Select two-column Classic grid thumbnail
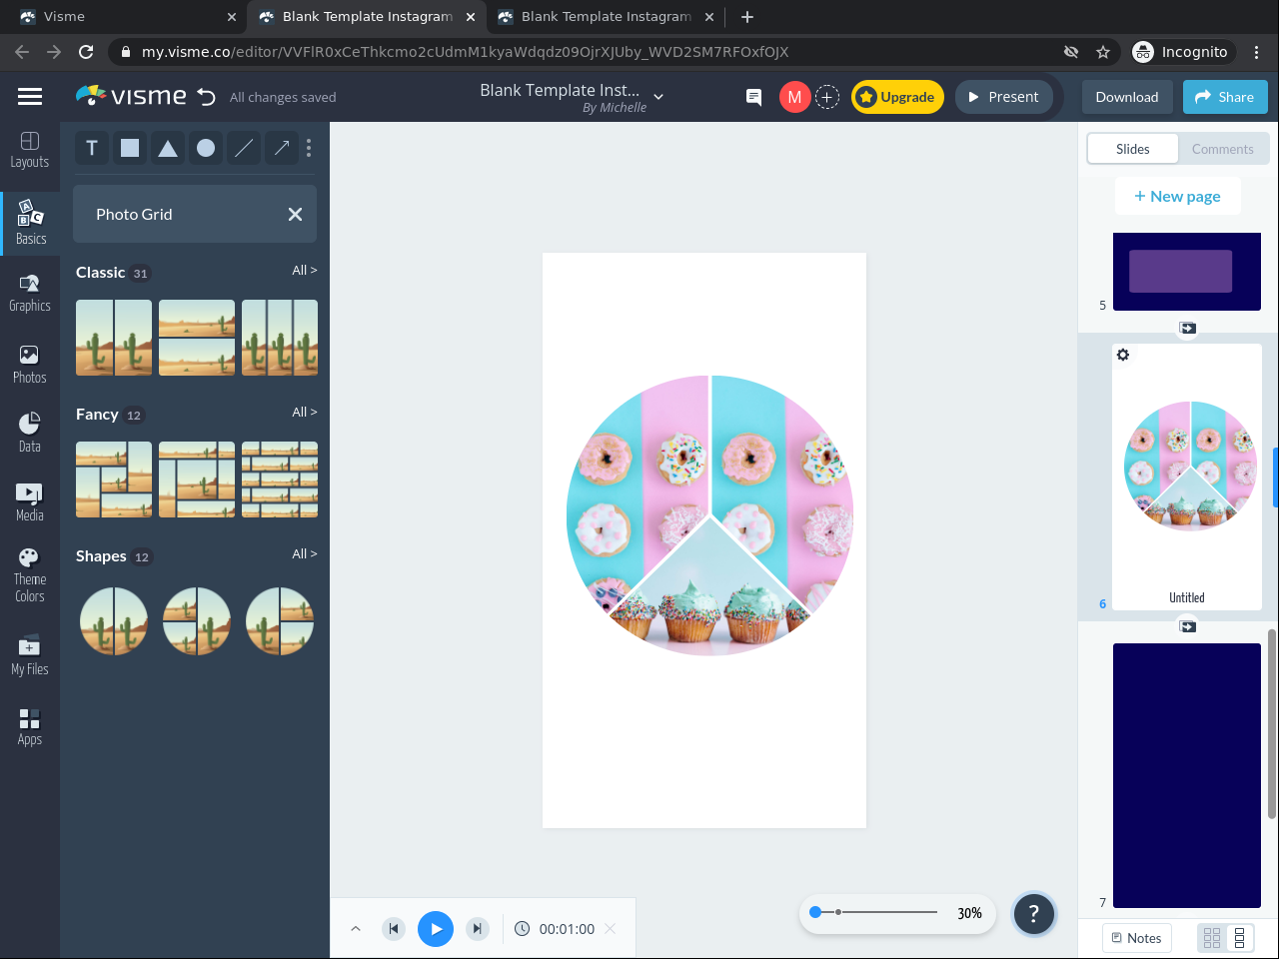This screenshot has height=959, width=1279. [x=114, y=338]
